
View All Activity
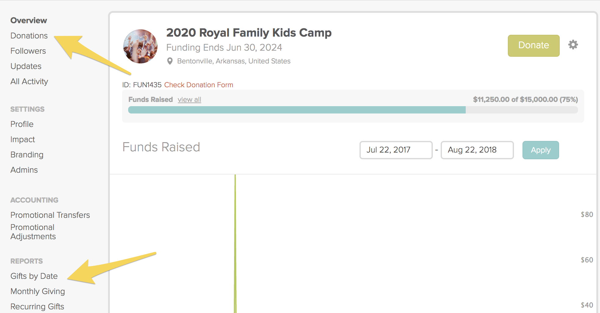29,81
